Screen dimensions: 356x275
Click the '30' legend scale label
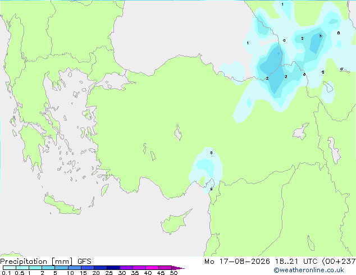pos(122,273)
